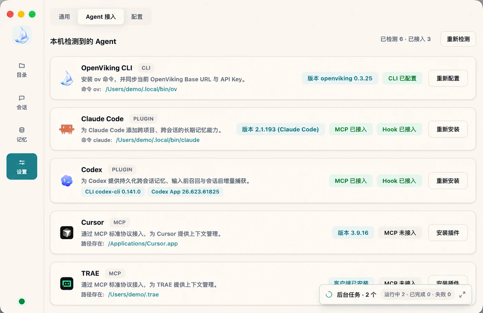Click MCP 已接入 badge in Codex row
This screenshot has width=483, height=313.
tap(351, 181)
